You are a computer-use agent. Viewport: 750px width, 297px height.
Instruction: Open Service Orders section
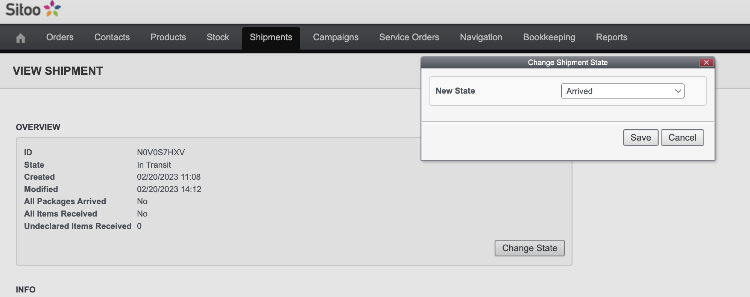pyautogui.click(x=409, y=37)
